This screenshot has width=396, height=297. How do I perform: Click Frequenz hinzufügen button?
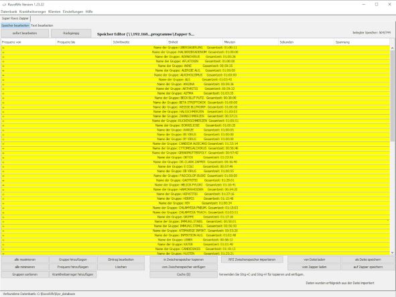[x=73, y=267]
